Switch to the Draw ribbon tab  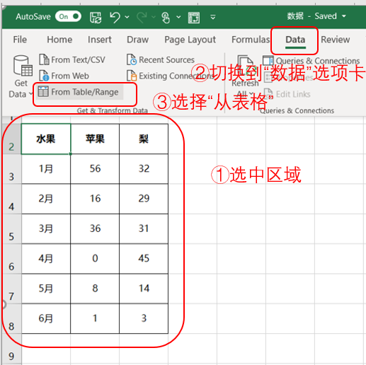[138, 40]
